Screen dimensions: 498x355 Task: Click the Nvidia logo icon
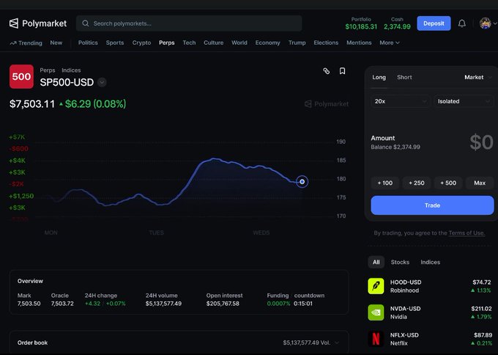click(x=376, y=312)
